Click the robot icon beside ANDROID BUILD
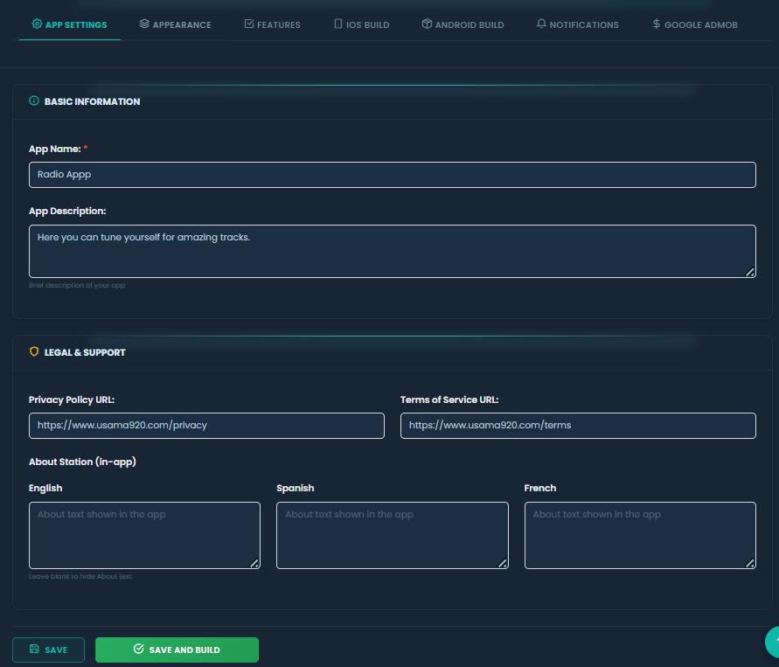The height and width of the screenshot is (667, 779). tap(426, 24)
